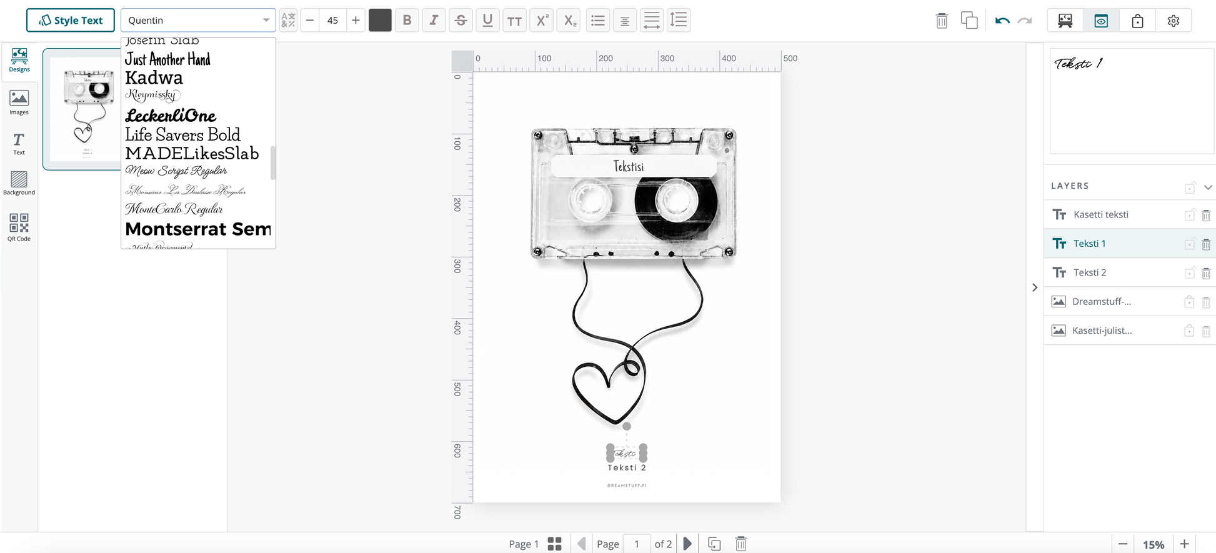Toggle uppercase TT formatting
This screenshot has height=553, width=1216.
[x=514, y=20]
